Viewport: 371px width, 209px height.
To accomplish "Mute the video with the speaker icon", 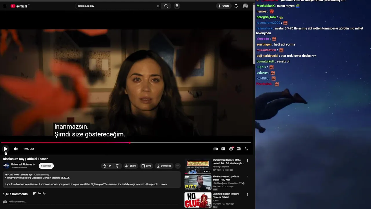I will 16,149.
